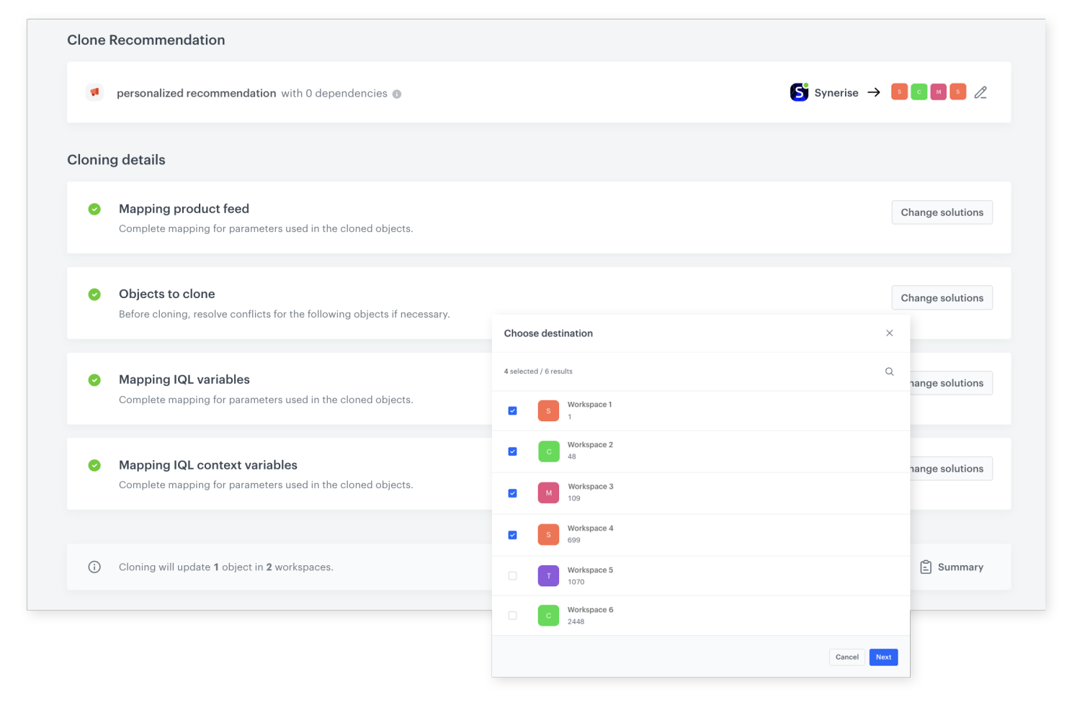Click the red recommendation icon in header
Viewport: 1072px width, 715px height.
94,92
